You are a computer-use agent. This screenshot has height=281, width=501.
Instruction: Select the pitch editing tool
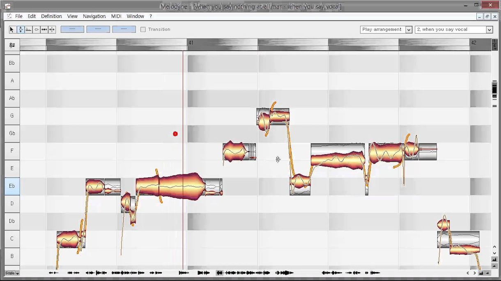tap(21, 29)
